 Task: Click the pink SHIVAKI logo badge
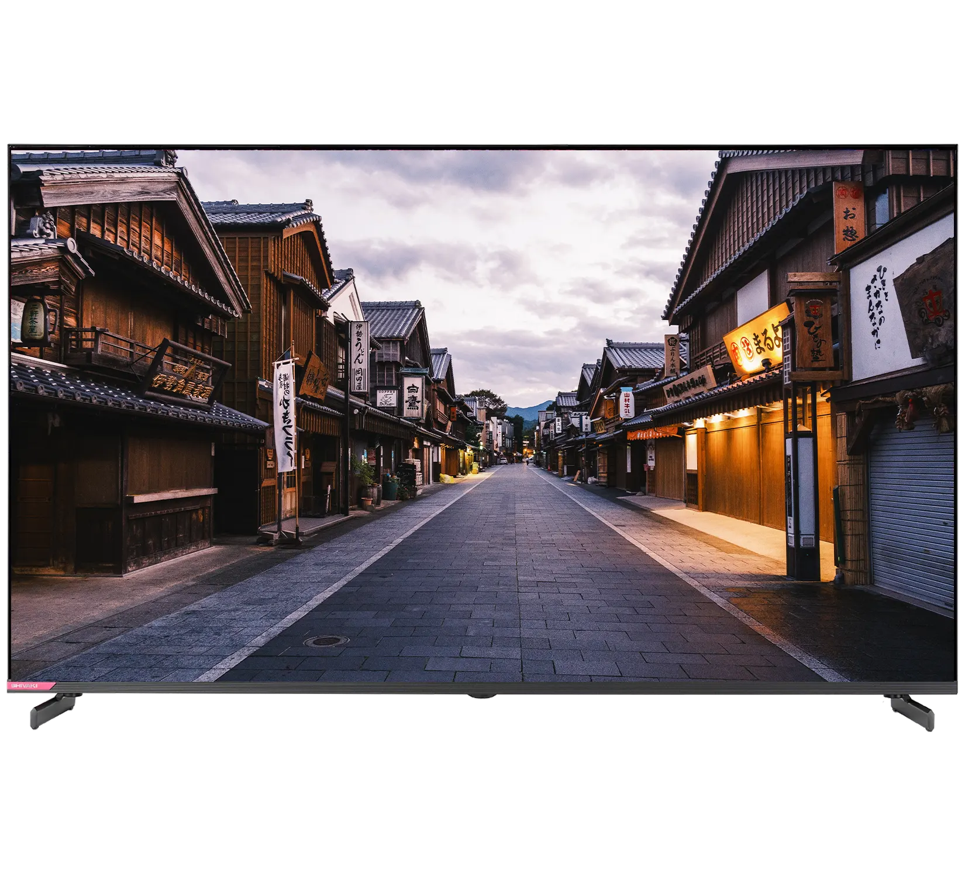click(x=30, y=685)
